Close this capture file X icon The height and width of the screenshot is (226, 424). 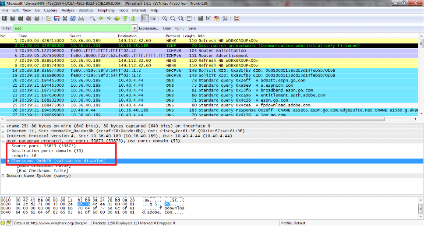65,18
